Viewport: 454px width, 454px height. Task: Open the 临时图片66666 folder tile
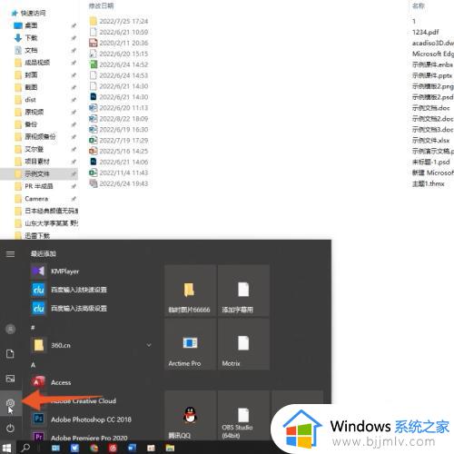tap(190, 291)
